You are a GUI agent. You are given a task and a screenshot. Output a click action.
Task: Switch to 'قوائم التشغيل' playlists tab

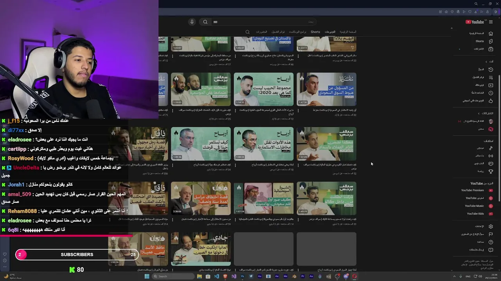278,32
